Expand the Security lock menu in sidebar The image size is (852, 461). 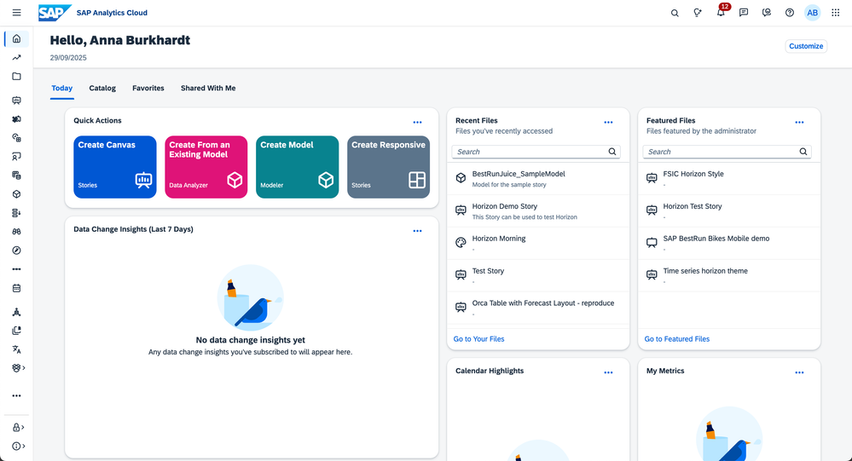pyautogui.click(x=17, y=427)
